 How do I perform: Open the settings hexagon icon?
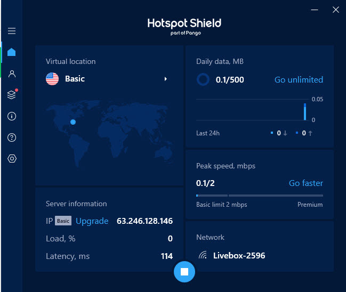pos(12,159)
